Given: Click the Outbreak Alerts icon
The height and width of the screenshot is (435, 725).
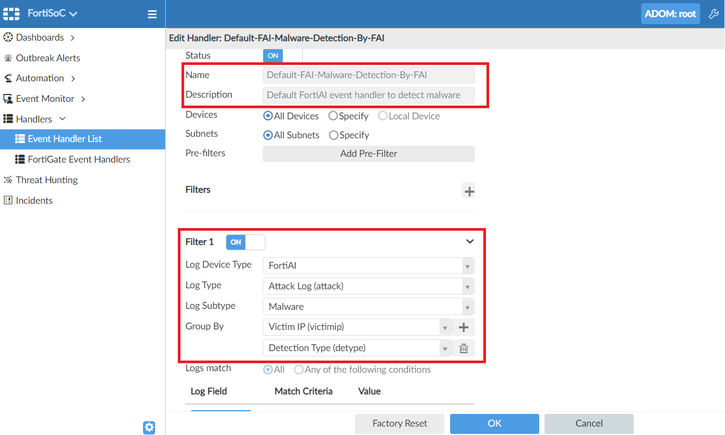Looking at the screenshot, I should click(x=8, y=58).
